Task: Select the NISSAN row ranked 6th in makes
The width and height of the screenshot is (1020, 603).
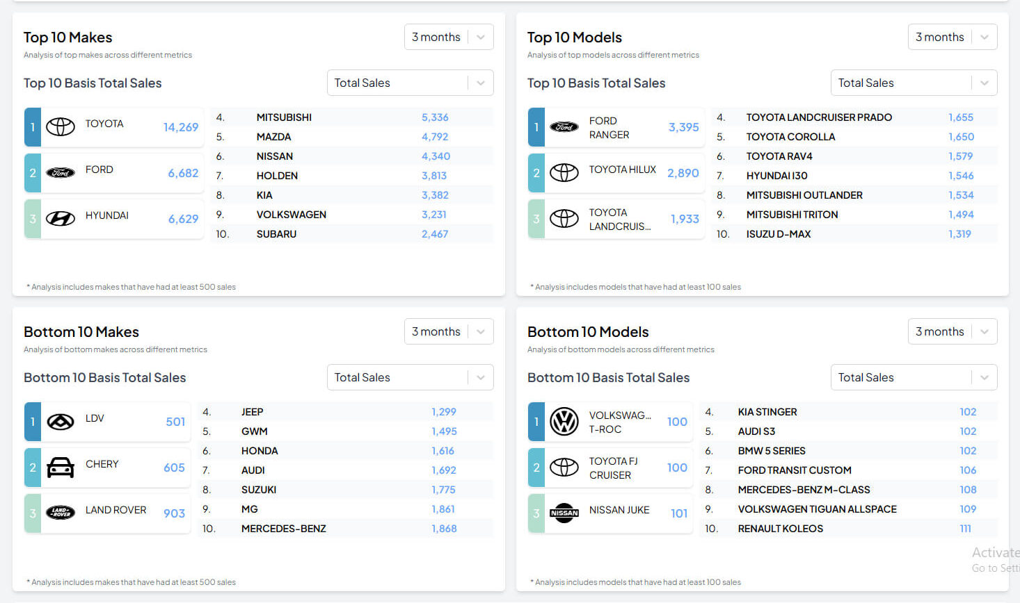Action: [352, 156]
